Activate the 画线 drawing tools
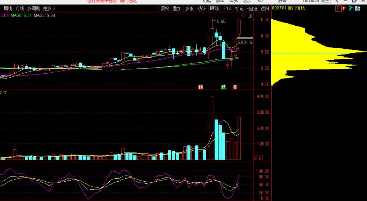 (214, 9)
